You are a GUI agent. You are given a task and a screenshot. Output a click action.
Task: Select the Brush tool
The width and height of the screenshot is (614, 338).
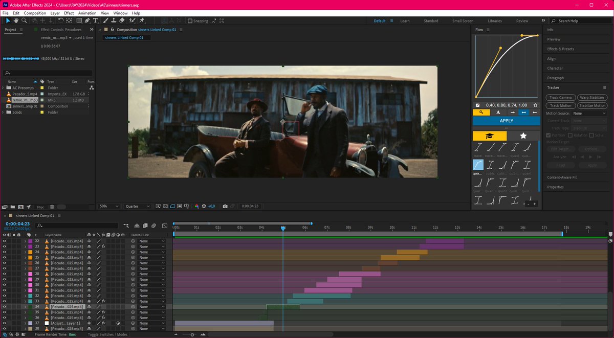tap(106, 21)
